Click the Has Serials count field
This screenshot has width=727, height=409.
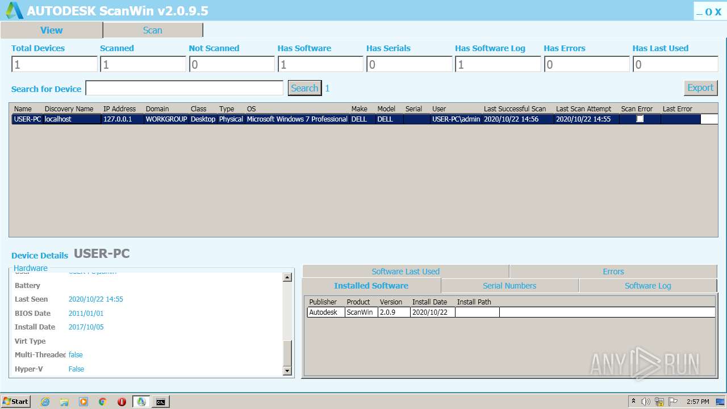pyautogui.click(x=409, y=64)
